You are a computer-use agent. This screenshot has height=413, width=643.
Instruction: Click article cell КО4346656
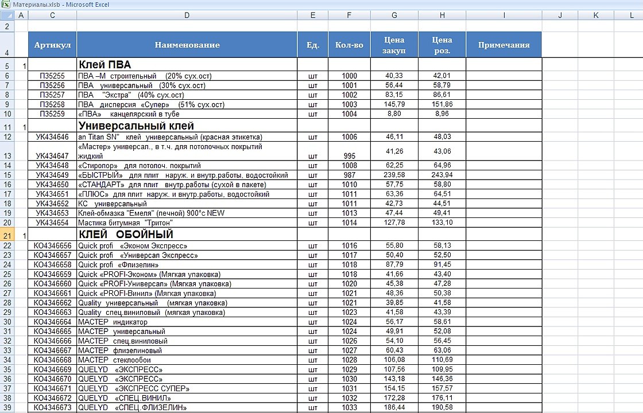pos(52,246)
